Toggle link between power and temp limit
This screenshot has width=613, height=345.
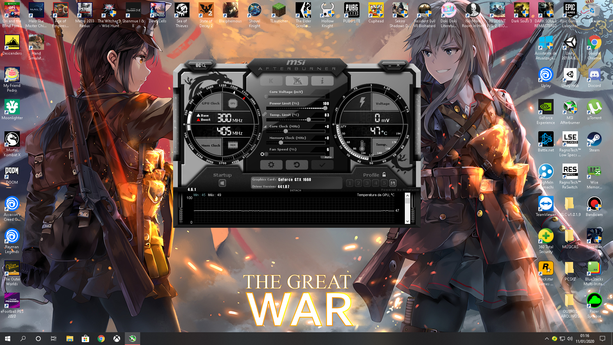[x=265, y=114]
